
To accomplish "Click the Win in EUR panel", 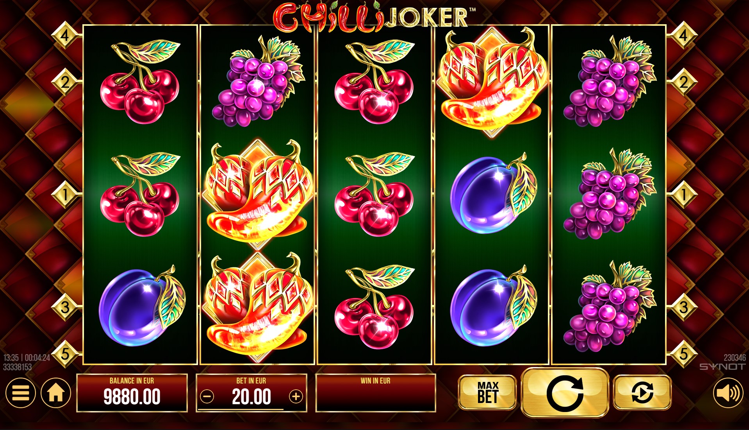I will coord(376,393).
